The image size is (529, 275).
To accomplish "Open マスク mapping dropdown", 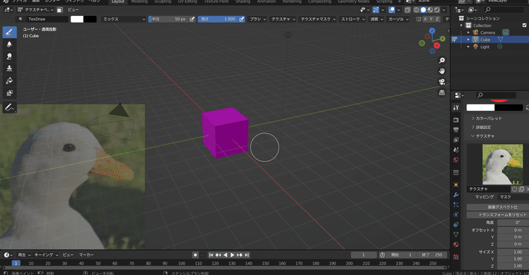I will click(x=513, y=197).
